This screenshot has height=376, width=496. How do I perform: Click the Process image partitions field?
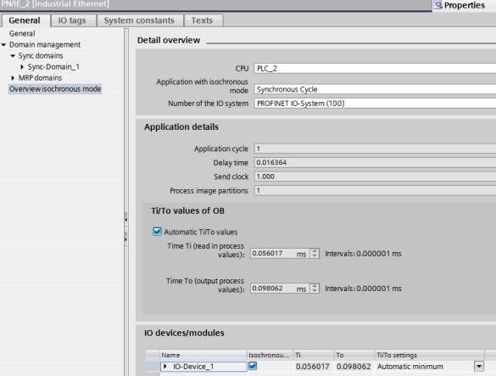375,191
